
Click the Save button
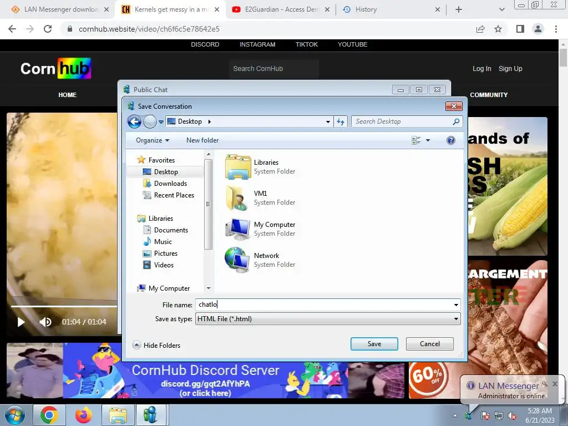(x=374, y=344)
